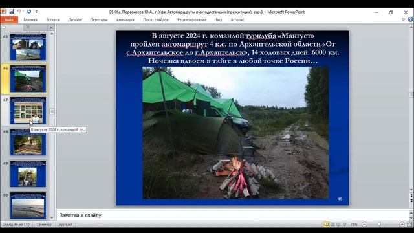Select slide 47 thumbnail
414x233 pixels.
(x=28, y=110)
